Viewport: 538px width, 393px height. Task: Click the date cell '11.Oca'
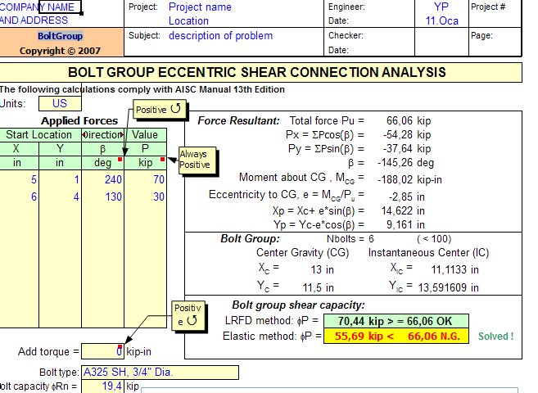pos(441,21)
